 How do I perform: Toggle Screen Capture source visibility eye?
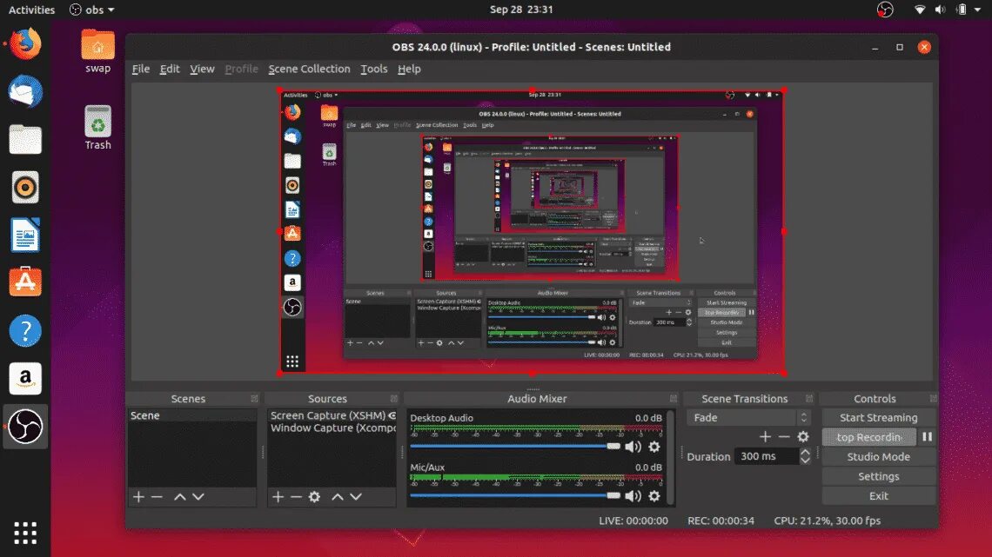pos(392,415)
